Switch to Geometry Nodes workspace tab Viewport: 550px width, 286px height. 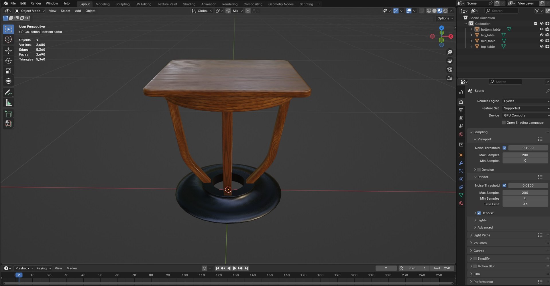point(281,4)
